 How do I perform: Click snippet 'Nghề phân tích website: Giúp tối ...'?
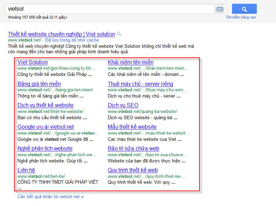pyautogui.click(x=53, y=161)
